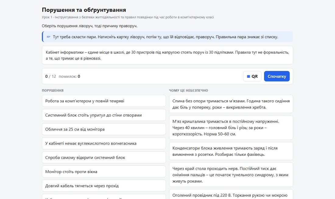Click the pointing hand icon in hint box
Image resolution: width=335 pixels, height=199 pixels.
click(x=48, y=37)
